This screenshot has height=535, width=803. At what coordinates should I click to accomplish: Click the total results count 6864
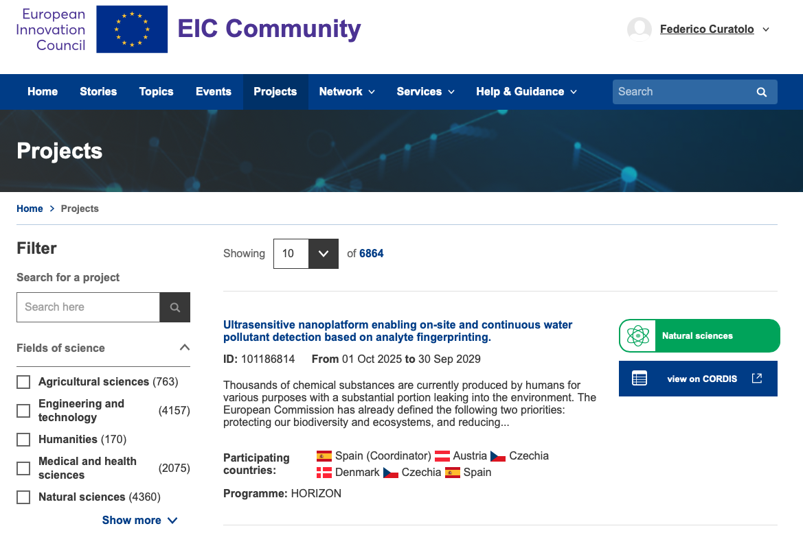pos(372,254)
